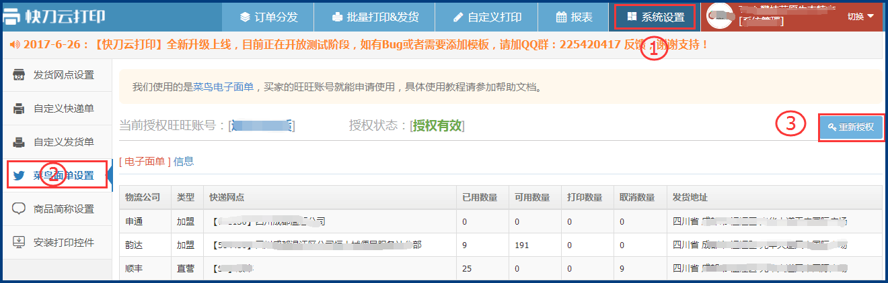Click the 韵达 row shipping address
The height and width of the screenshot is (283, 888).
tap(761, 244)
